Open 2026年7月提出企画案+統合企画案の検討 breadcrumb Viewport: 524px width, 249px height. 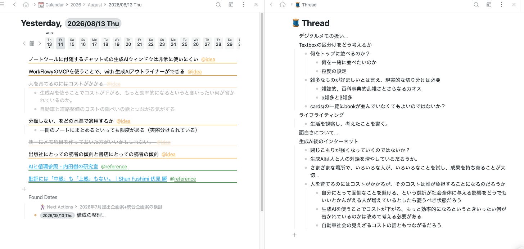click(121, 207)
